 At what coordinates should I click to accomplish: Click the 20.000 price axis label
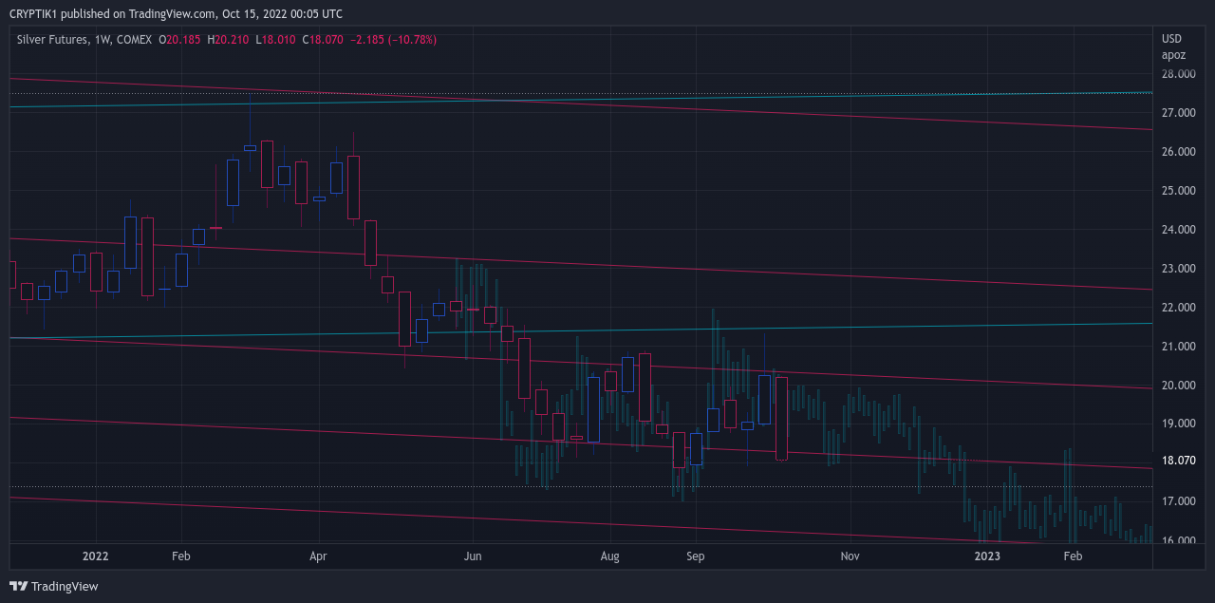[x=1178, y=386]
